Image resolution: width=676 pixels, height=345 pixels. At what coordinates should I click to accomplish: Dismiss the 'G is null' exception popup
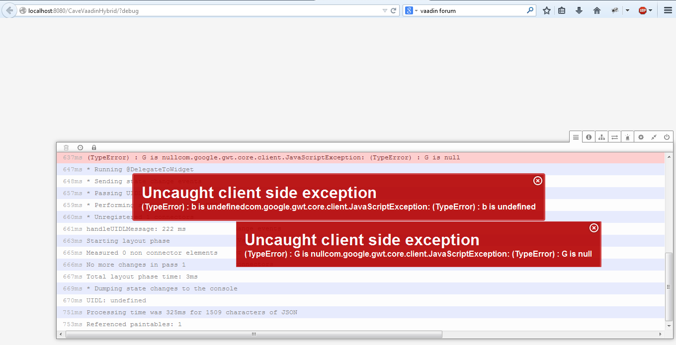[593, 228]
